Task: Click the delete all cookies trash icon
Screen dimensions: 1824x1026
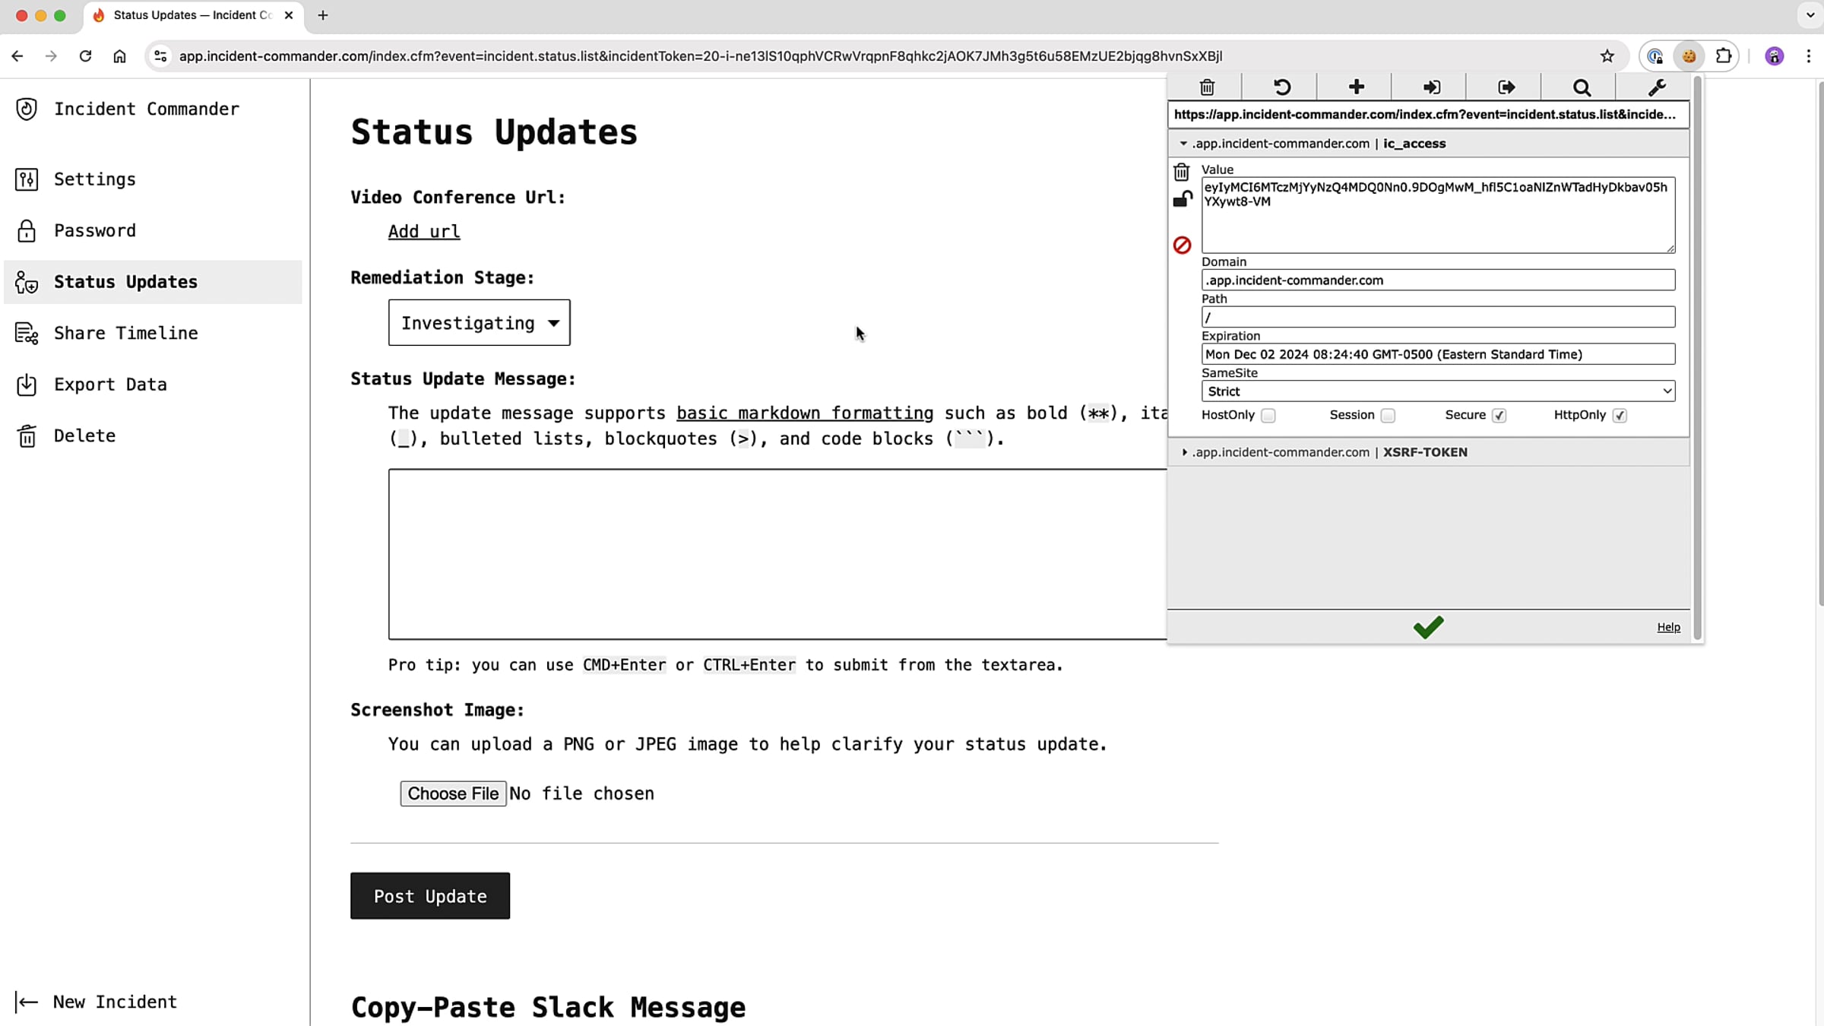Action: 1206,87
